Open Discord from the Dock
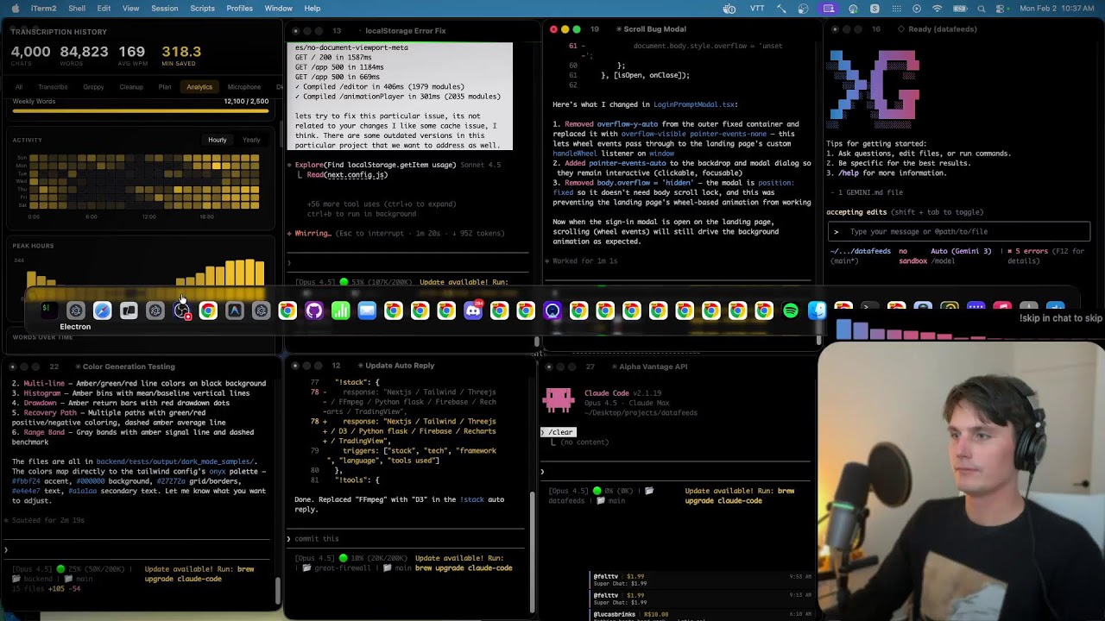This screenshot has width=1105, height=621. point(473,310)
